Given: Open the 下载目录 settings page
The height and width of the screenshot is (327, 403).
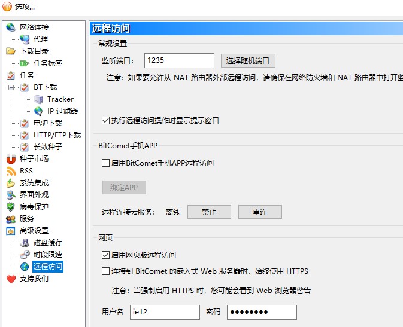Looking at the screenshot, I should 34,51.
